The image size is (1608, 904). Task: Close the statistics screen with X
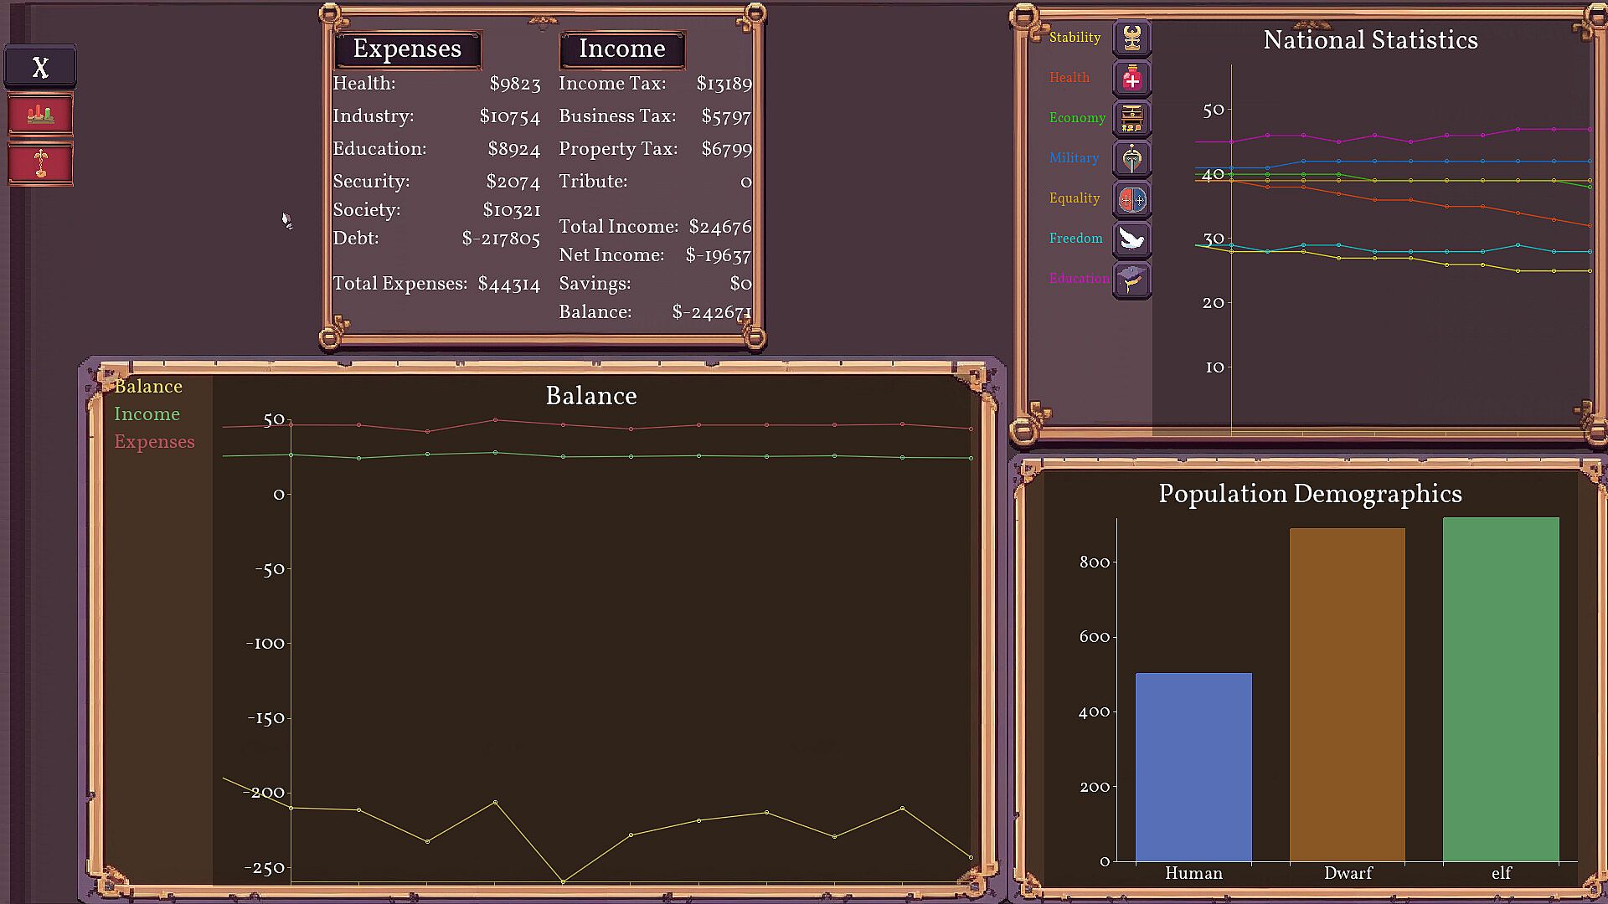pos(40,67)
